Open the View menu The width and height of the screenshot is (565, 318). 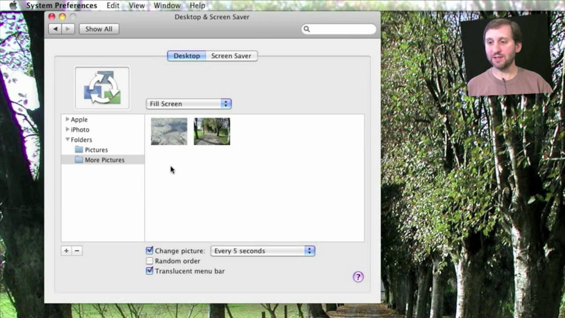click(x=137, y=5)
